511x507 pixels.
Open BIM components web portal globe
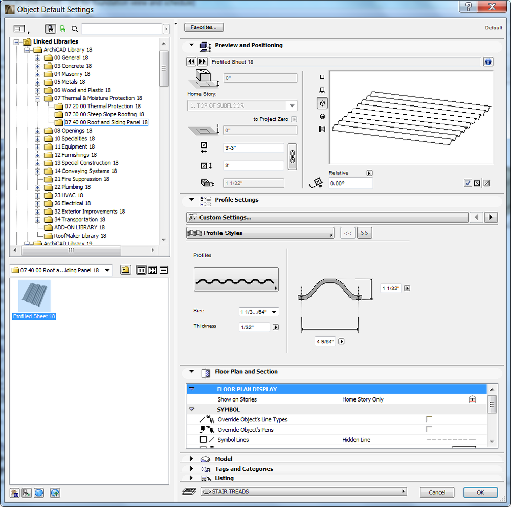[39, 493]
